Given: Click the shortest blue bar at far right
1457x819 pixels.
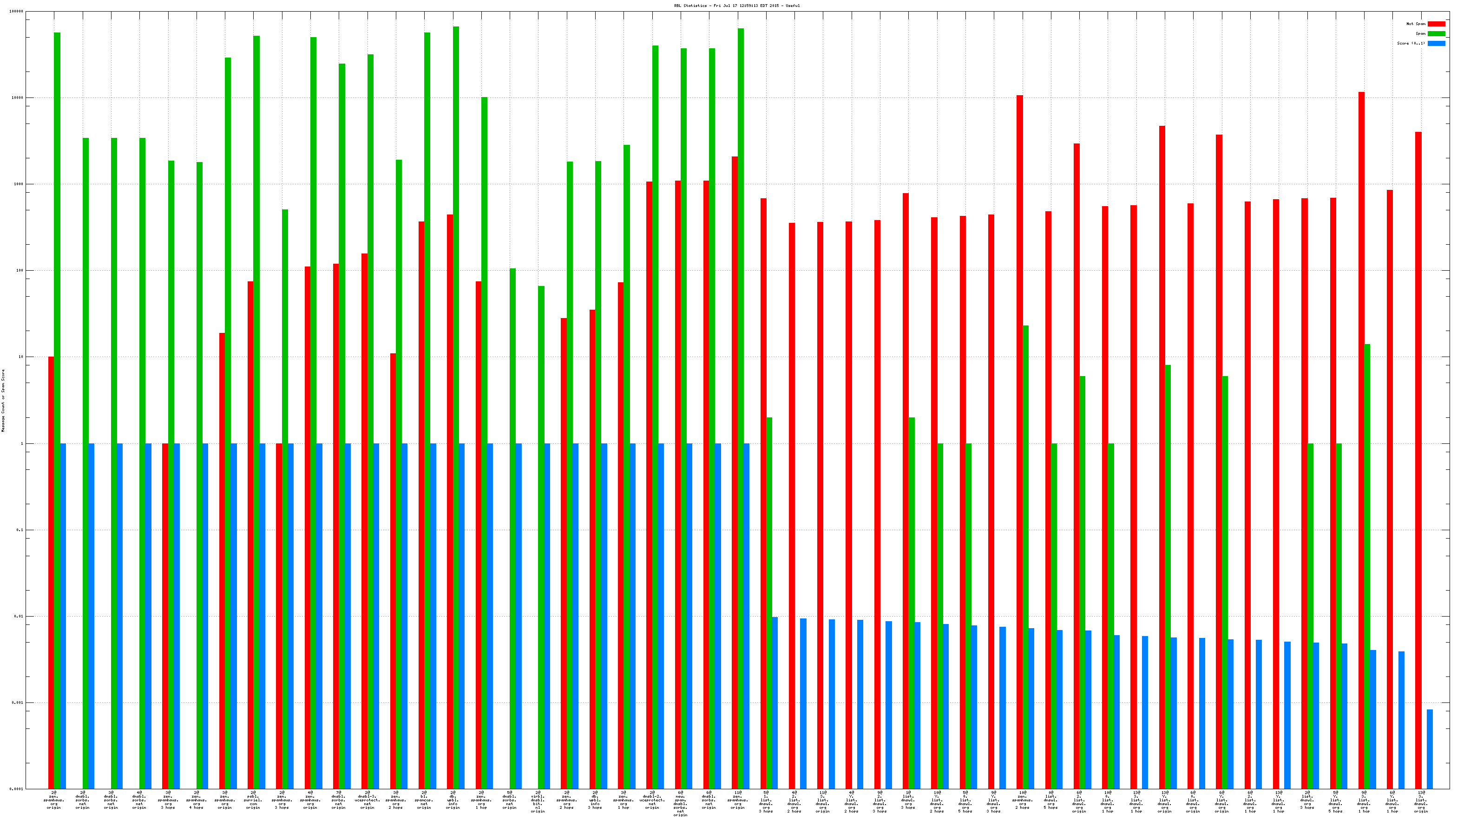Looking at the screenshot, I should click(1429, 749).
